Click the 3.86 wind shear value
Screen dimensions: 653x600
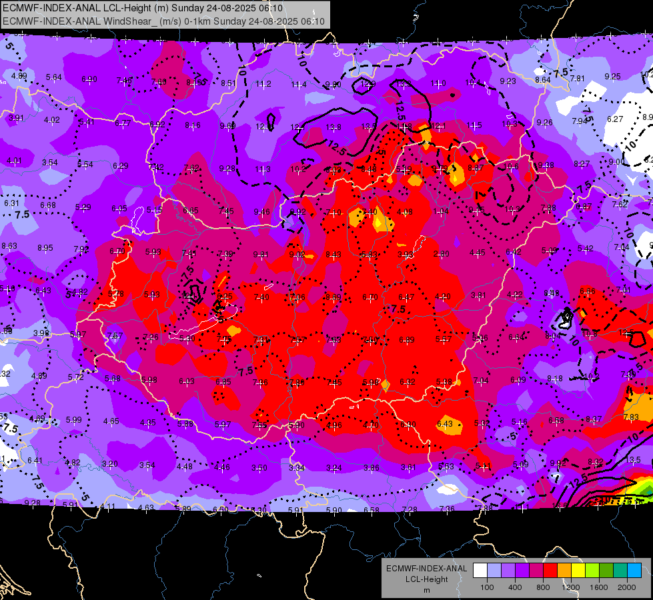[371, 467]
